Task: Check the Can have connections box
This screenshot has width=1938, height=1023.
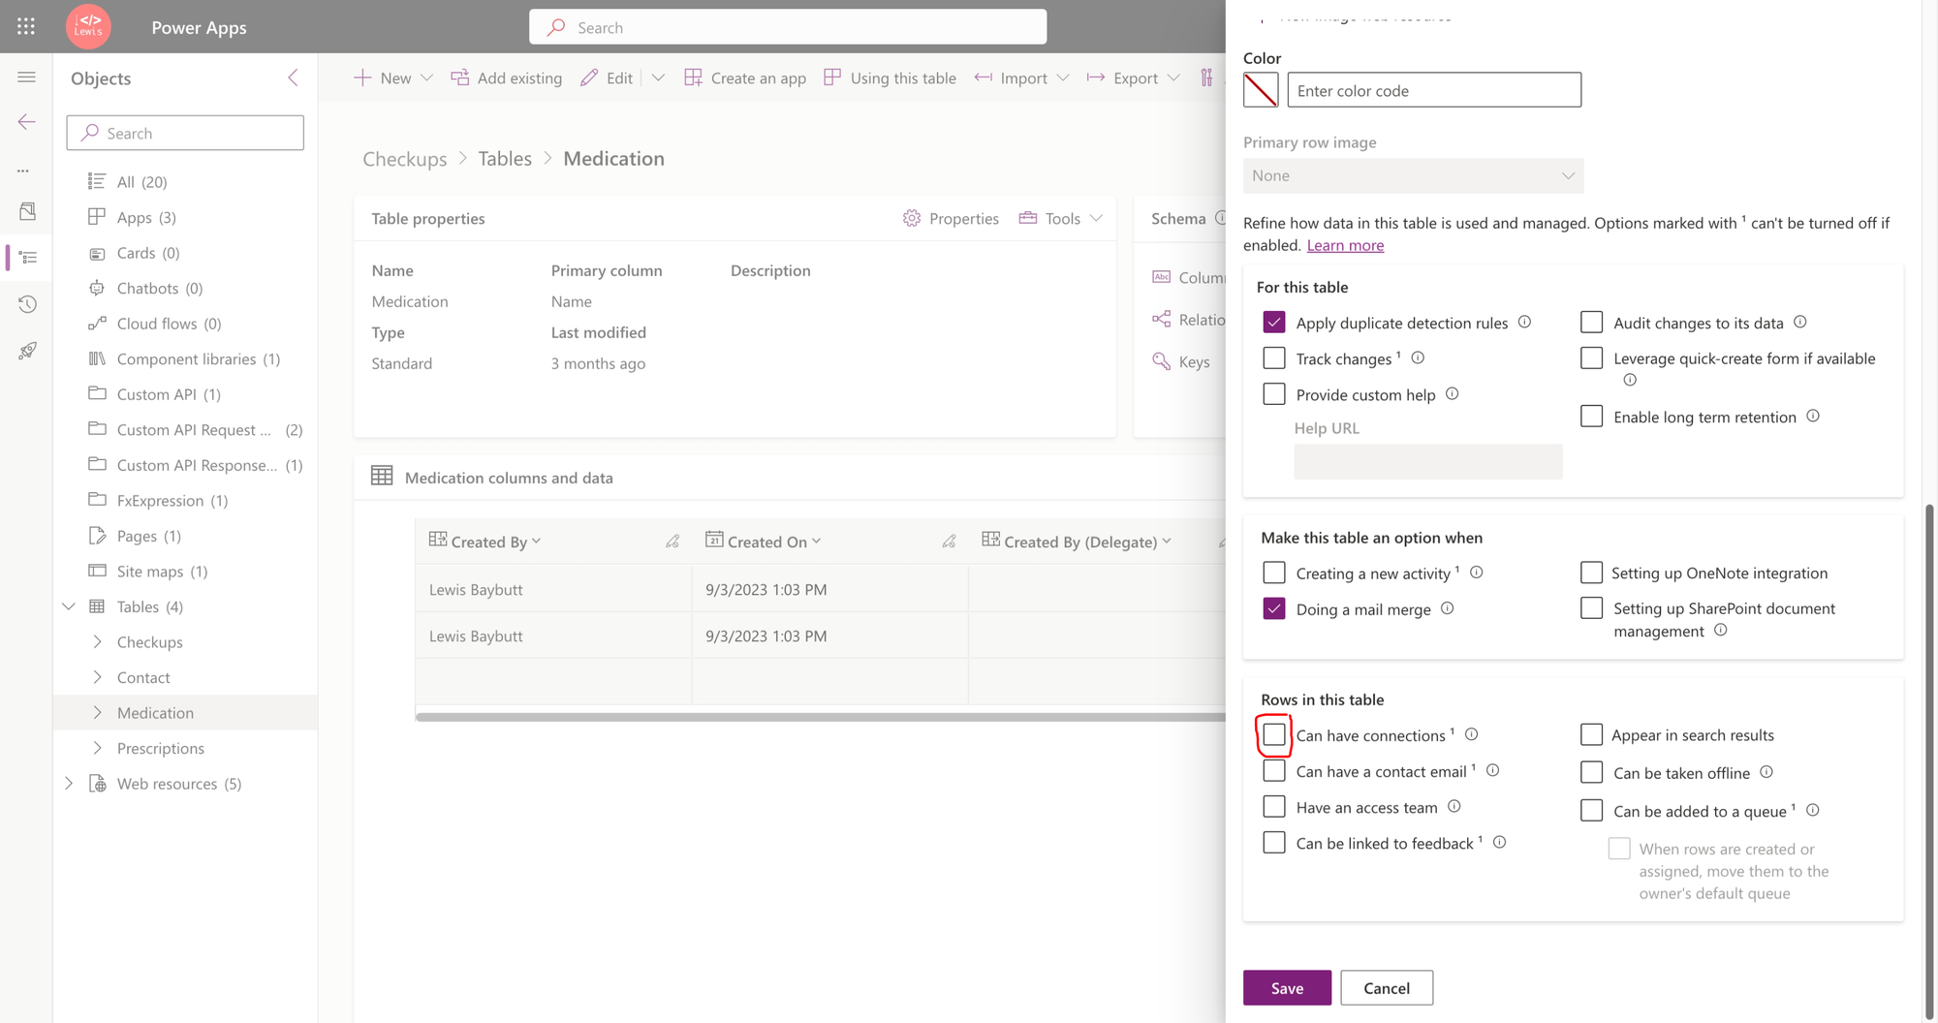Action: point(1274,734)
